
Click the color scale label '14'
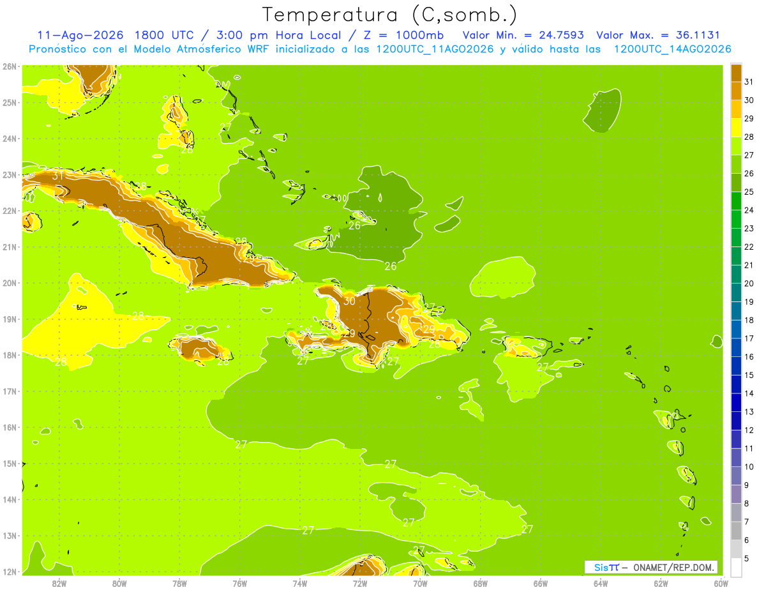click(x=749, y=393)
